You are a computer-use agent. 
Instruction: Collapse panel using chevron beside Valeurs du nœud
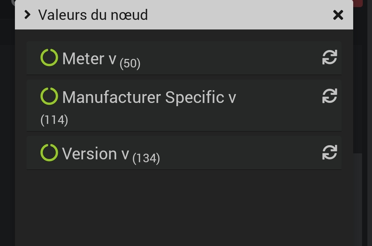tap(27, 15)
